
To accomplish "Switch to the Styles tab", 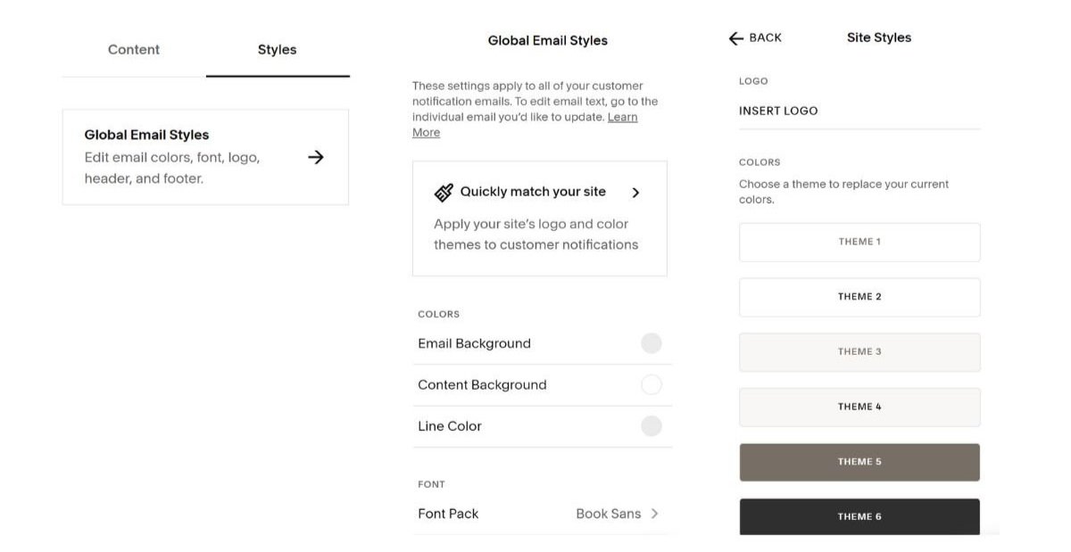I will coord(277,49).
